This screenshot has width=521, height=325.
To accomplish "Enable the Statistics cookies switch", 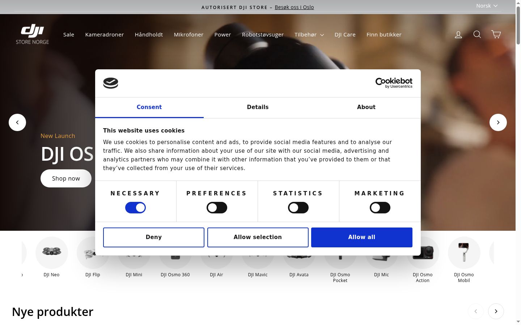I will click(x=298, y=208).
